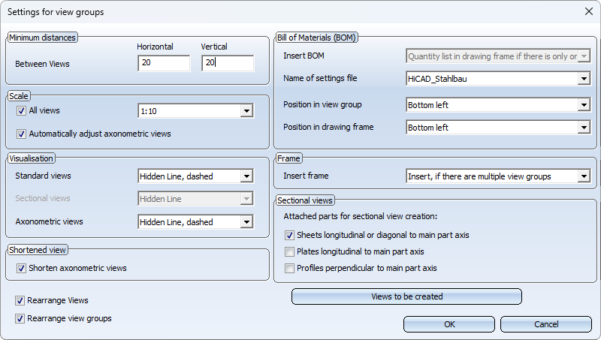Disable Automatically adjust axonometric views
Viewport: 601px width, 340px height.
coord(21,134)
